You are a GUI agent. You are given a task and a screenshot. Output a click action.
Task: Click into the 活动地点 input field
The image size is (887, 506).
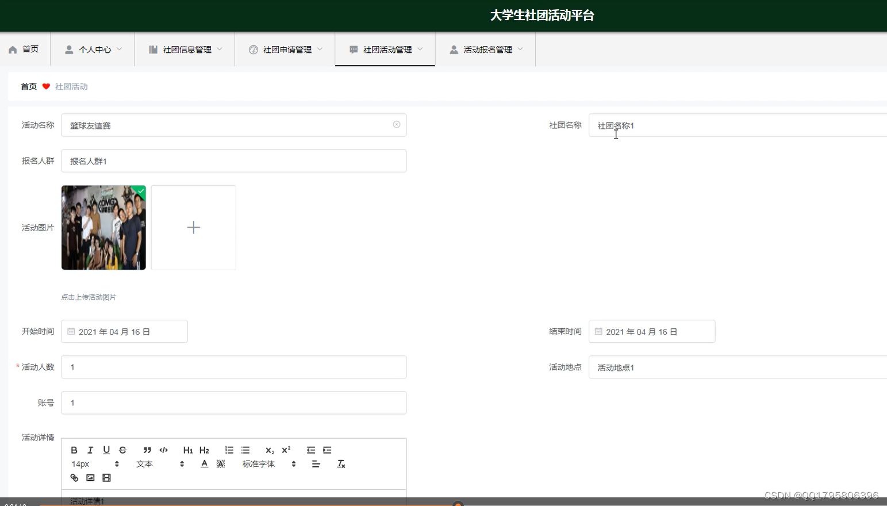point(738,367)
